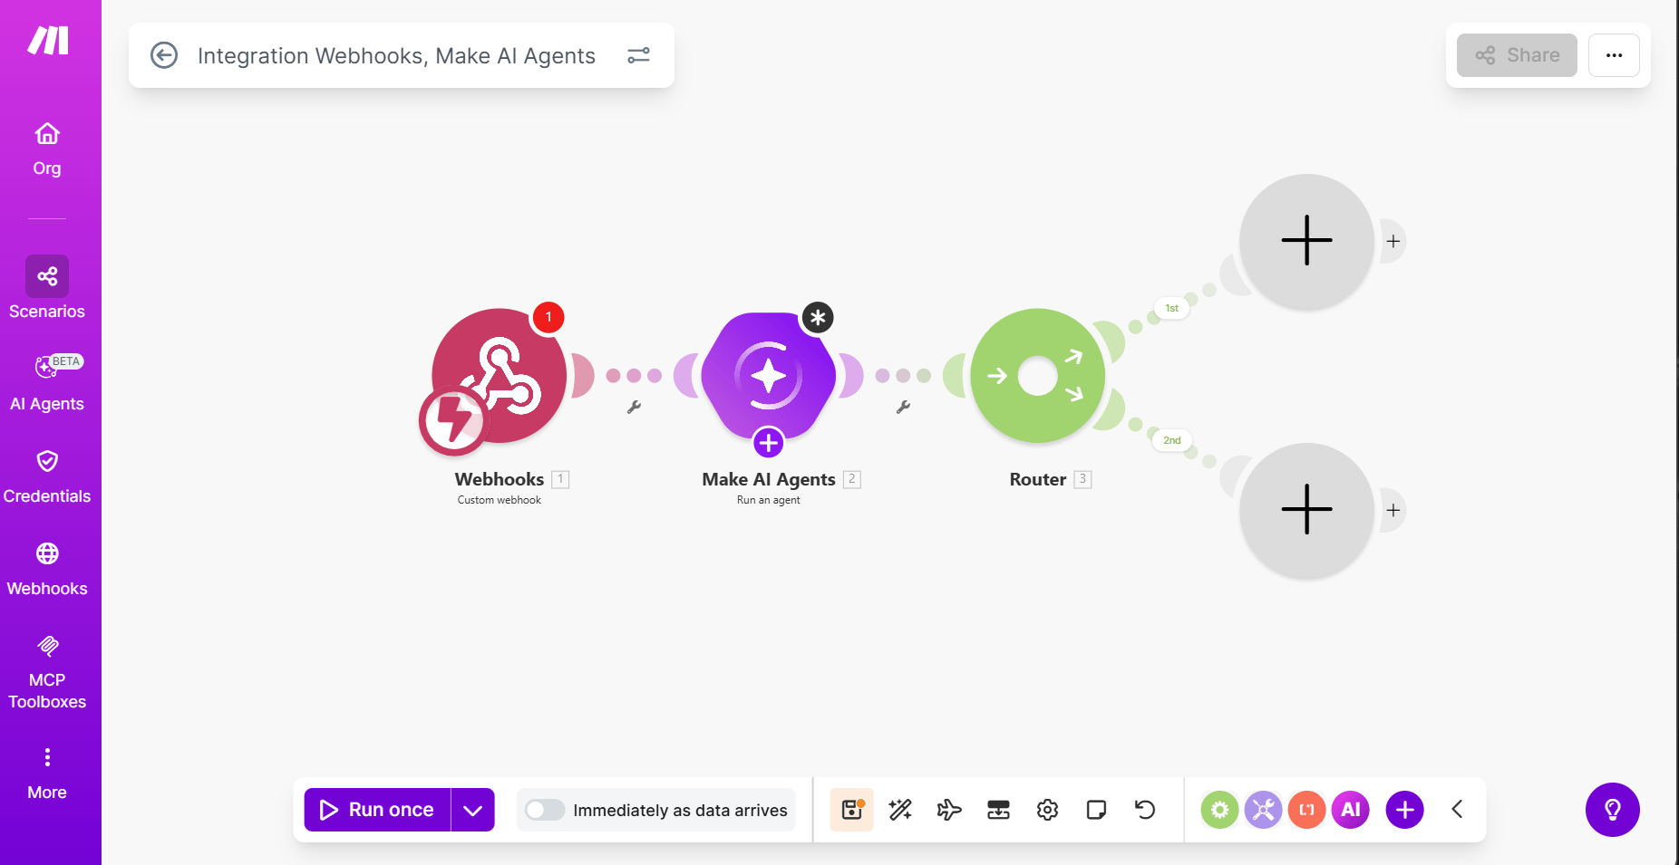Click the undo history icon
Image resolution: width=1679 pixels, height=865 pixels.
pyautogui.click(x=1145, y=810)
